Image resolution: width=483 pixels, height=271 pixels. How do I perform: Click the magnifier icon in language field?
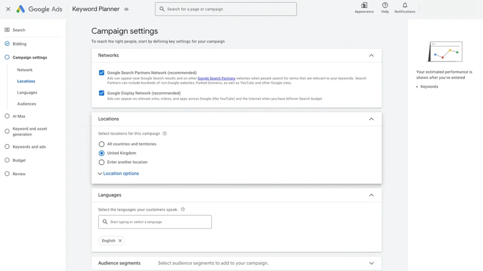tap(105, 222)
